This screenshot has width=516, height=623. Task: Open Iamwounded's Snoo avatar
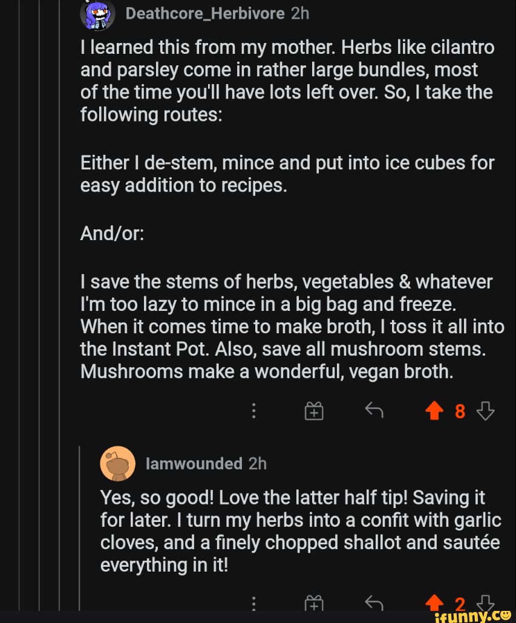click(x=117, y=464)
